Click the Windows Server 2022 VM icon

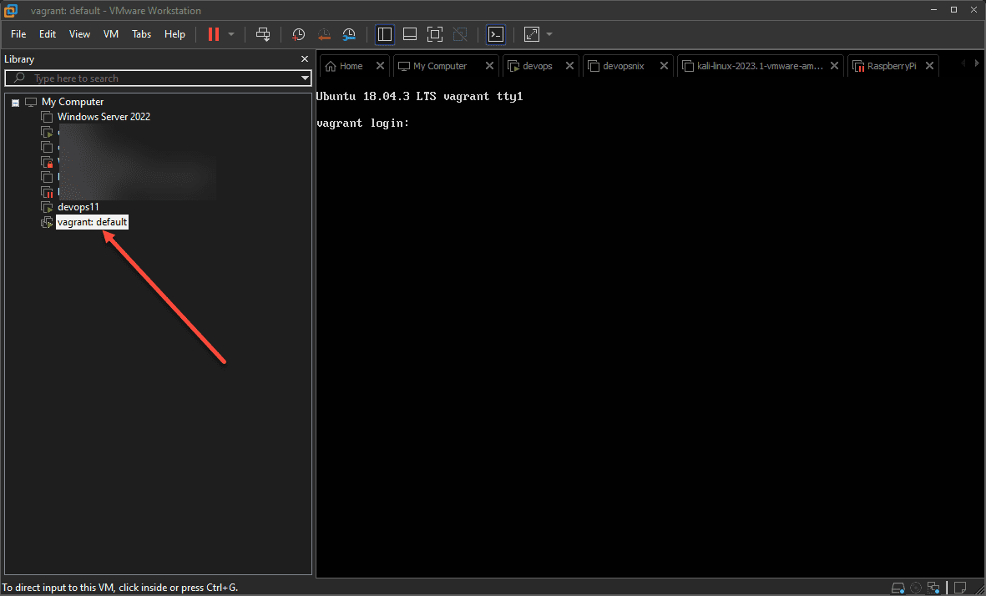click(x=47, y=117)
